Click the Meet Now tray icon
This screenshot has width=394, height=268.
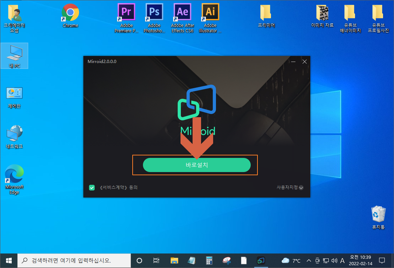317,261
